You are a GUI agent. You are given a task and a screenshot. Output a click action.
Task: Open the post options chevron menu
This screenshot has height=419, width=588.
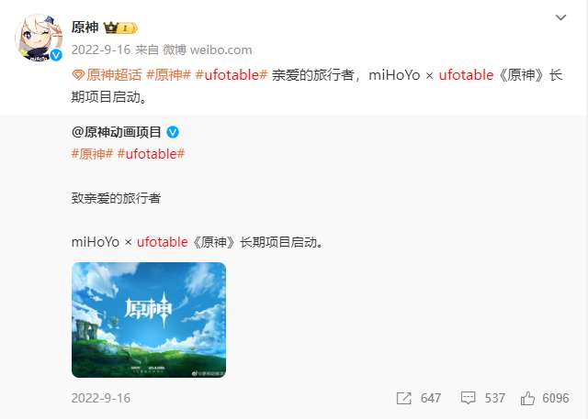tap(560, 17)
